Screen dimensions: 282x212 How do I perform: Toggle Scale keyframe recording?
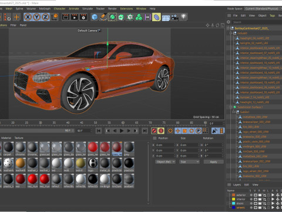[184, 131]
